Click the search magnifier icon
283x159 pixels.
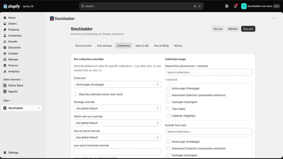[x=83, y=6]
